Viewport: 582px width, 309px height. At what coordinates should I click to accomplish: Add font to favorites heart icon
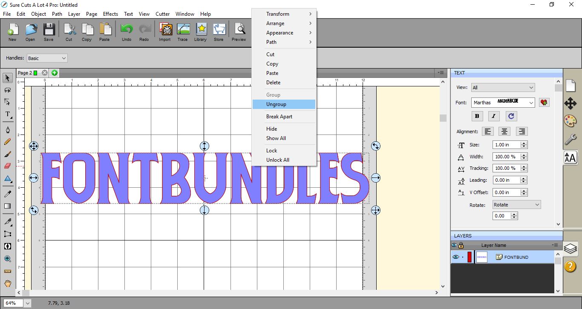point(544,103)
